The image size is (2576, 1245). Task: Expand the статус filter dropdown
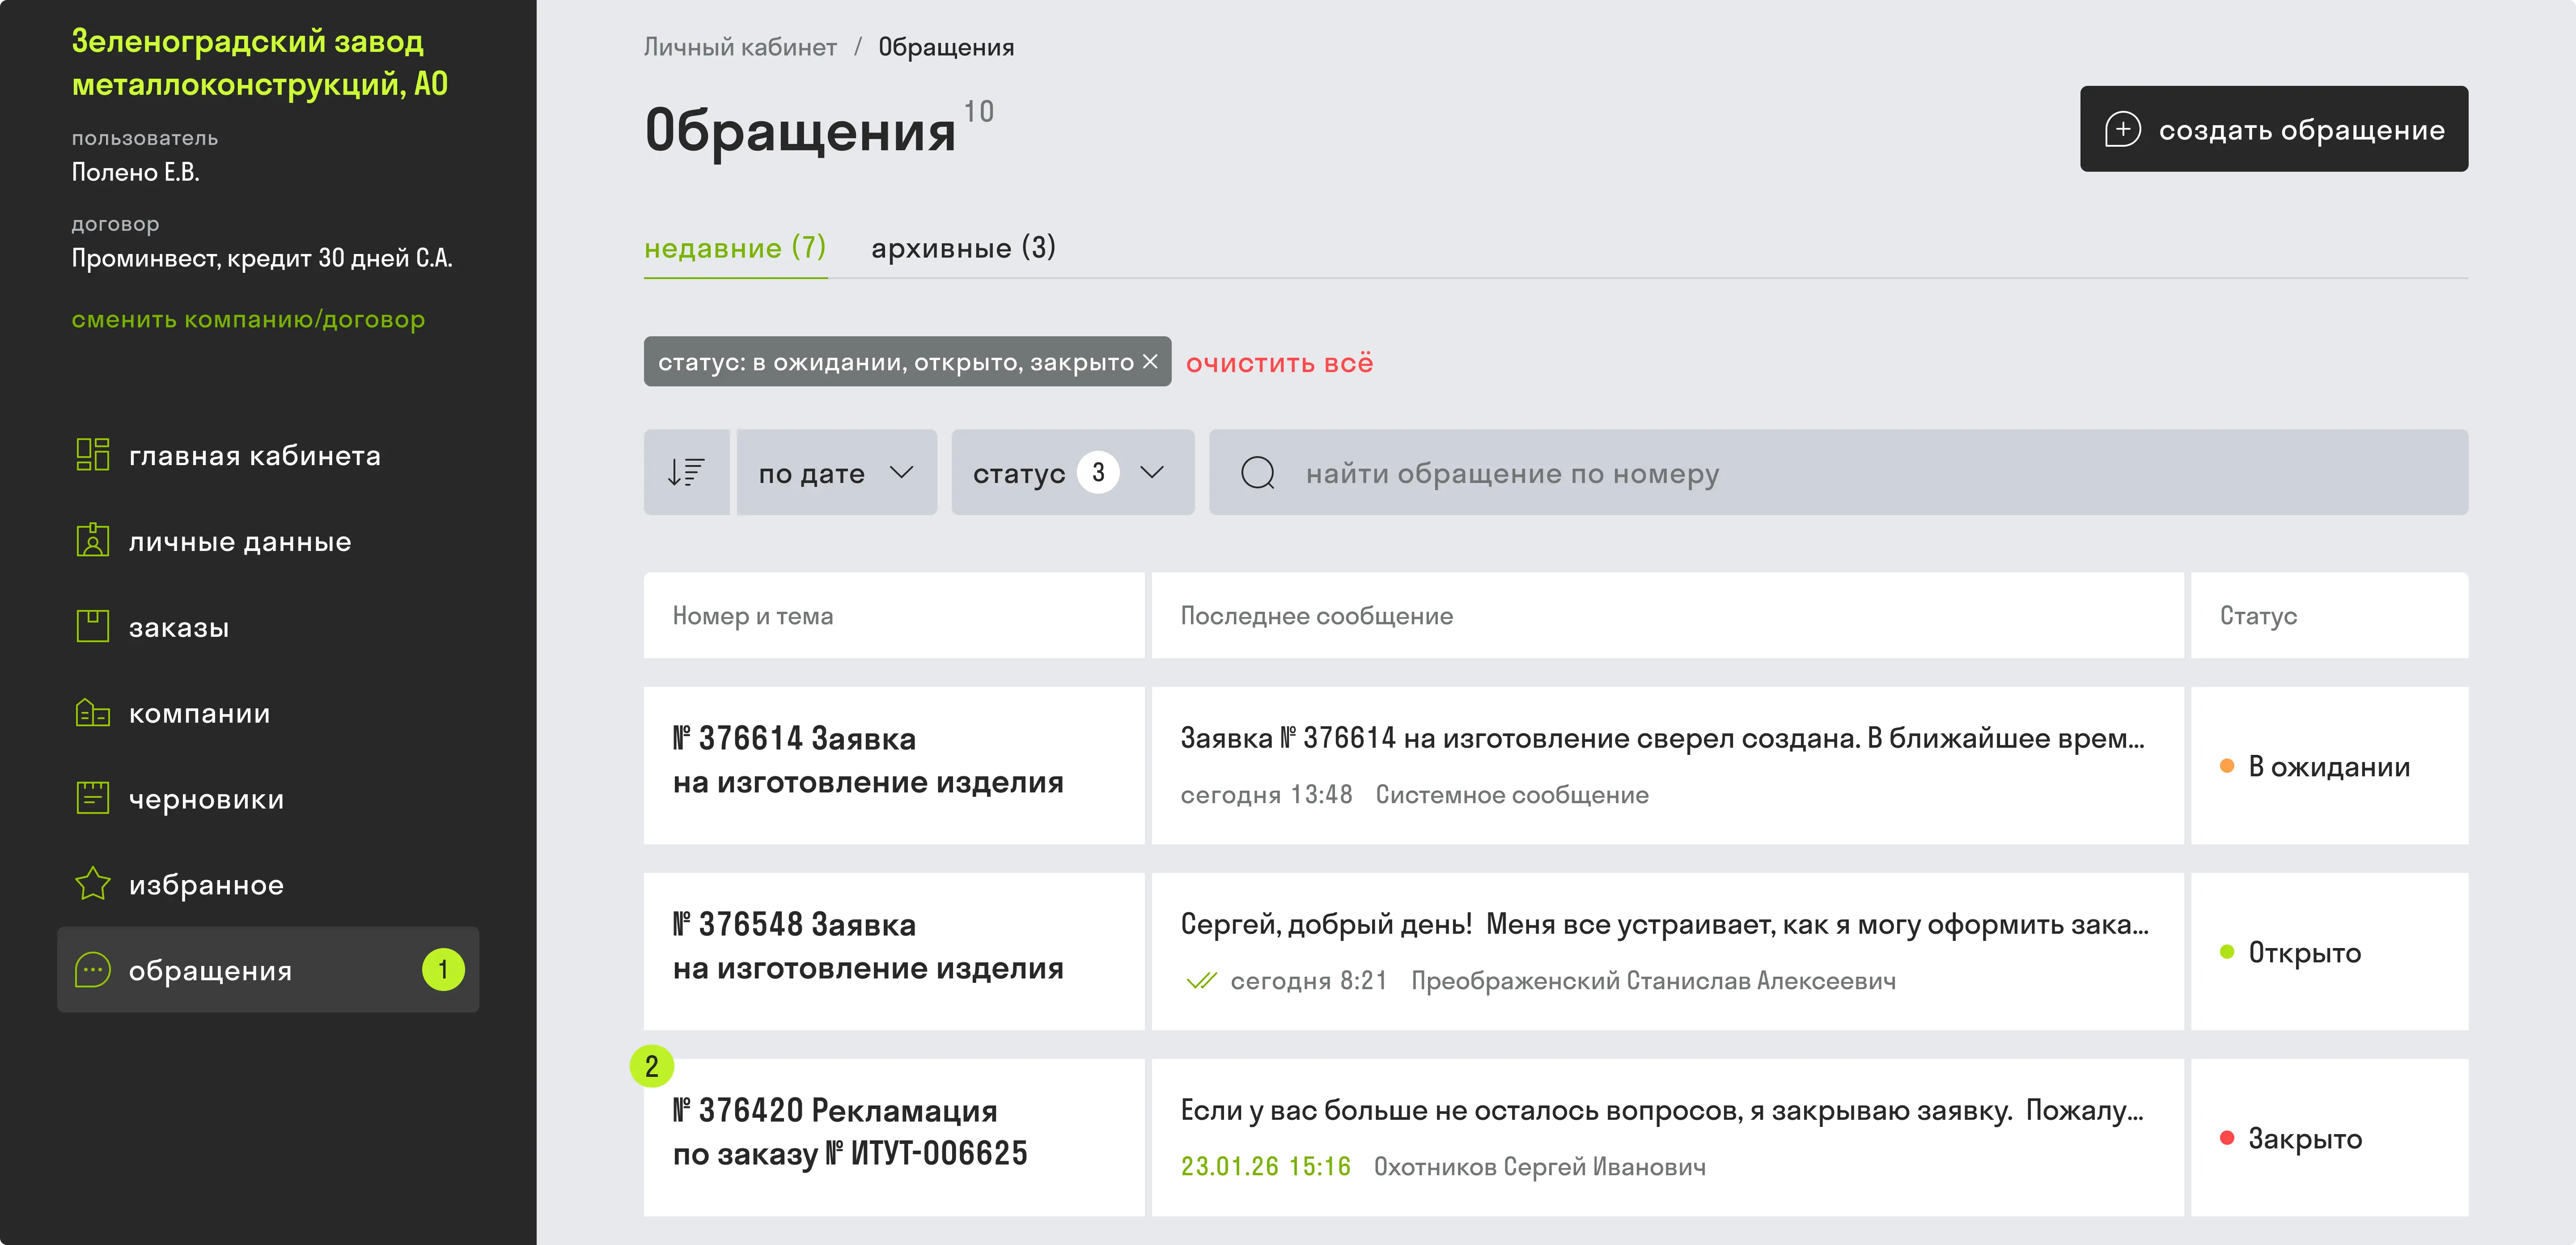1073,472
